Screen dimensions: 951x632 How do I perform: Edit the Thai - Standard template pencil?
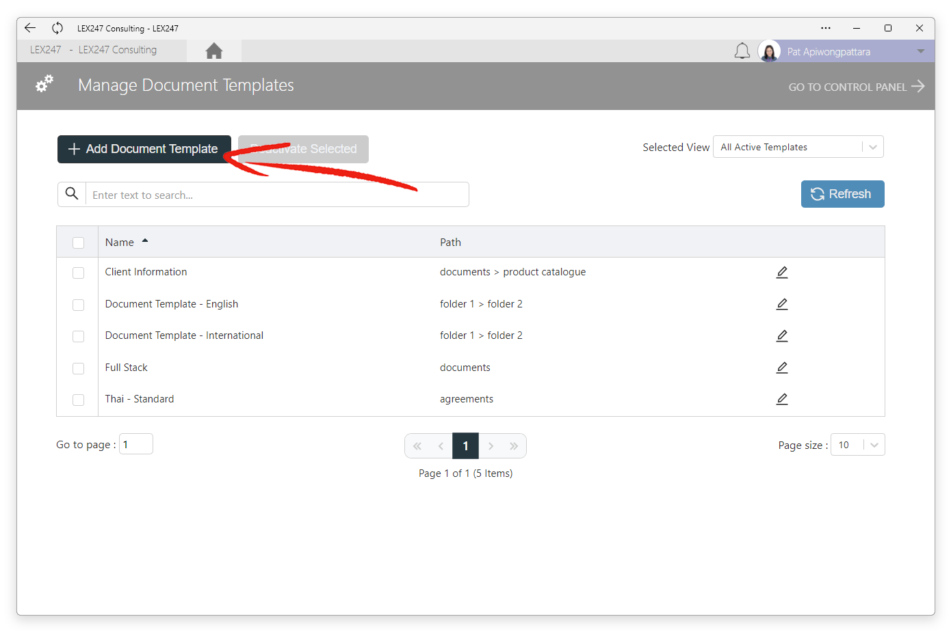click(x=782, y=399)
